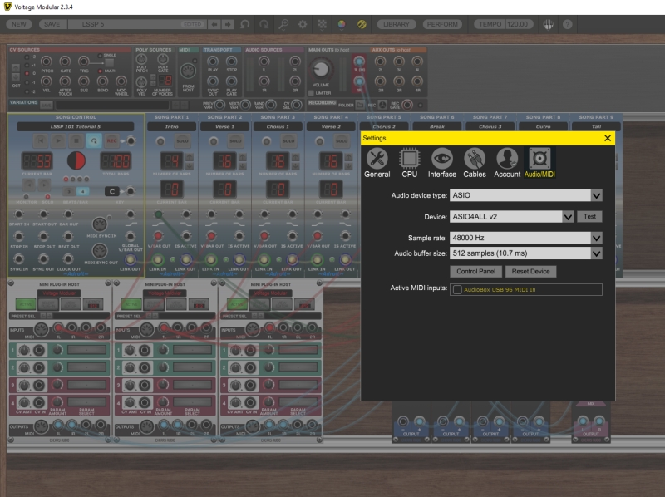The image size is (665, 497).
Task: Open the help question mark icon
Action: click(568, 25)
